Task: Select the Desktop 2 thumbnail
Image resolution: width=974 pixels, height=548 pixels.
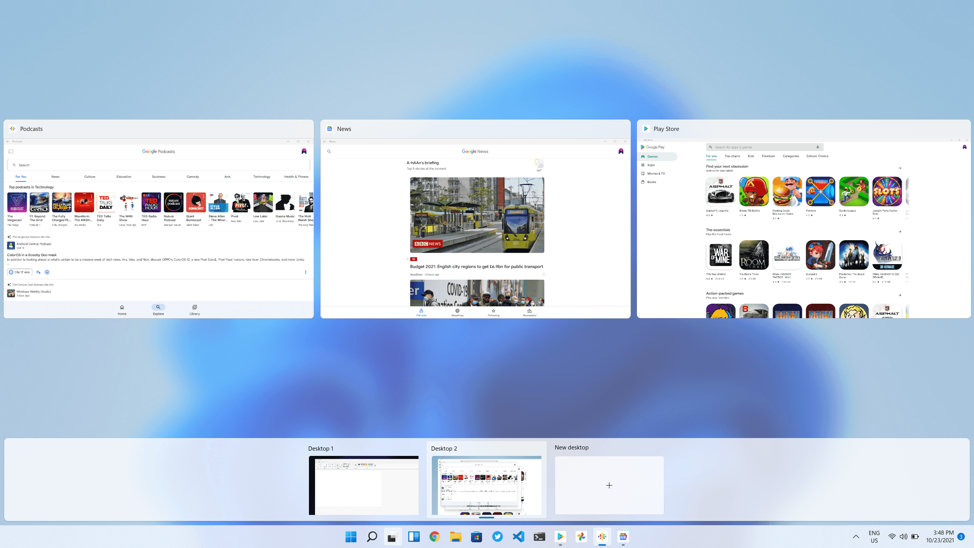Action: [x=486, y=485]
